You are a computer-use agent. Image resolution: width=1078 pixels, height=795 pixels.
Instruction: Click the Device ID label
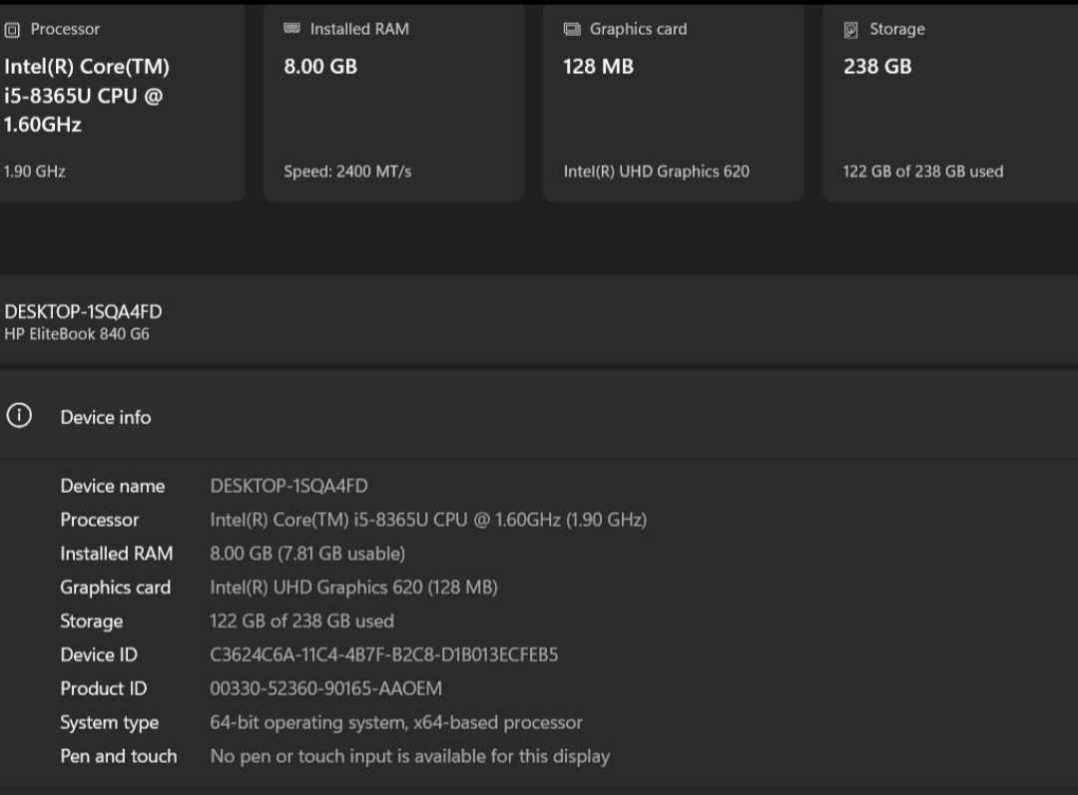point(99,654)
